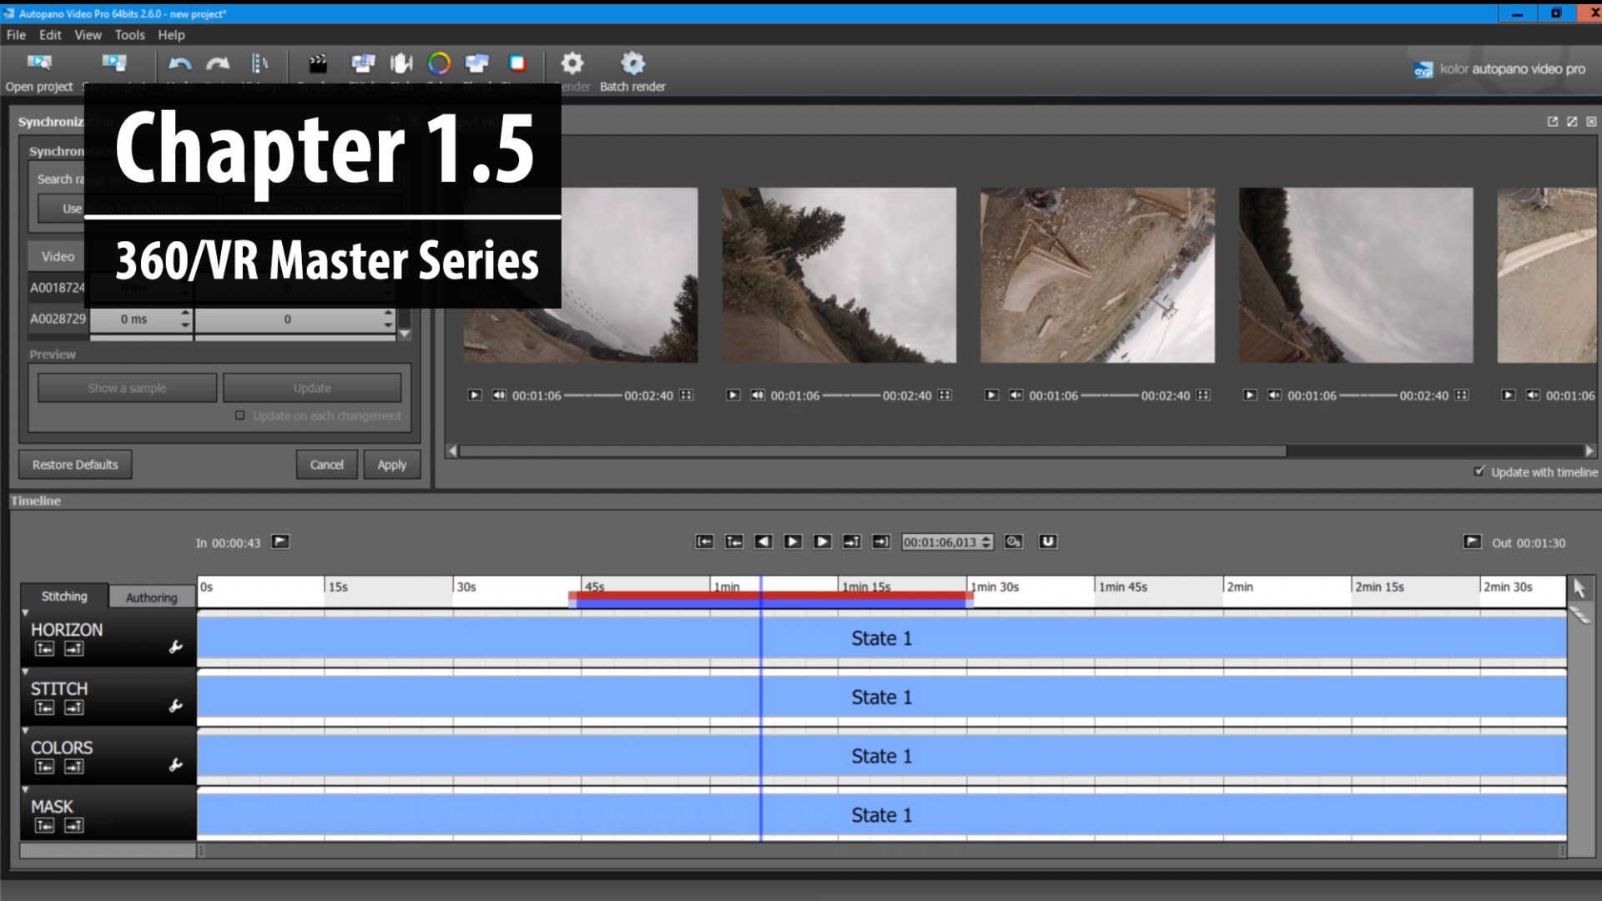
Task: Switch to the Authoring tab
Action: [151, 596]
